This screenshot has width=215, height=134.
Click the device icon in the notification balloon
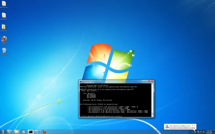click(167, 127)
